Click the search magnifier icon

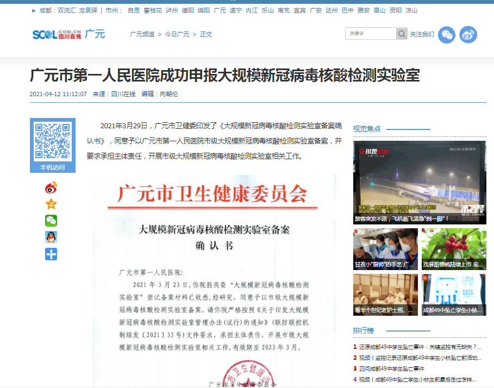click(402, 34)
